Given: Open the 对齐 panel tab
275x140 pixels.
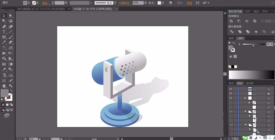Looking at the screenshot, I should click(x=248, y=11).
